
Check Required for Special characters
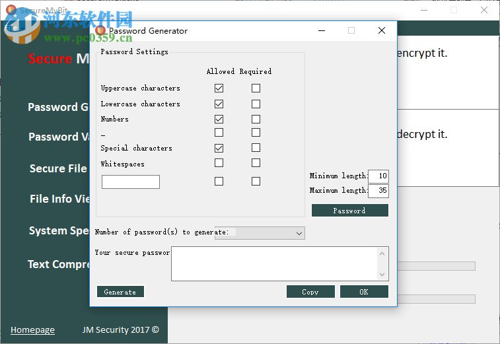coord(256,148)
